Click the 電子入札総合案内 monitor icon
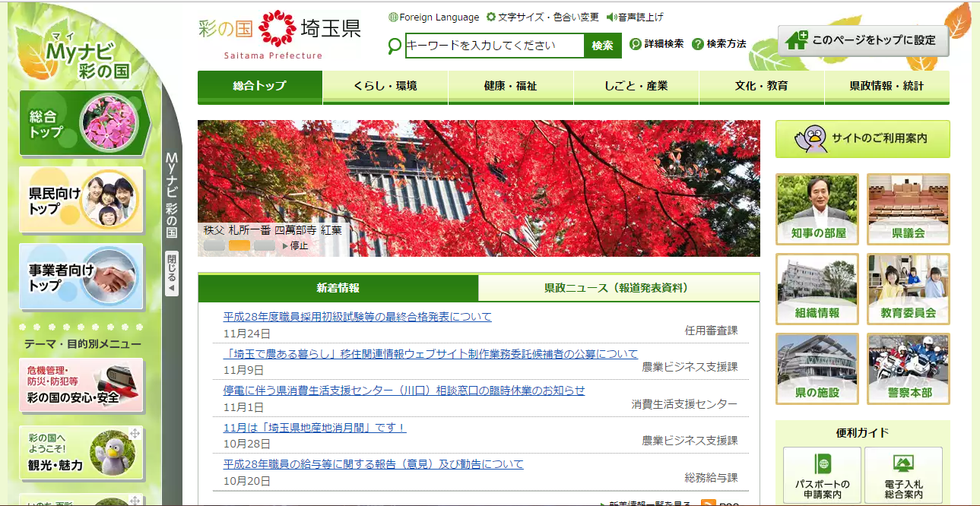Screen dimensions: 980x506 tap(903, 463)
